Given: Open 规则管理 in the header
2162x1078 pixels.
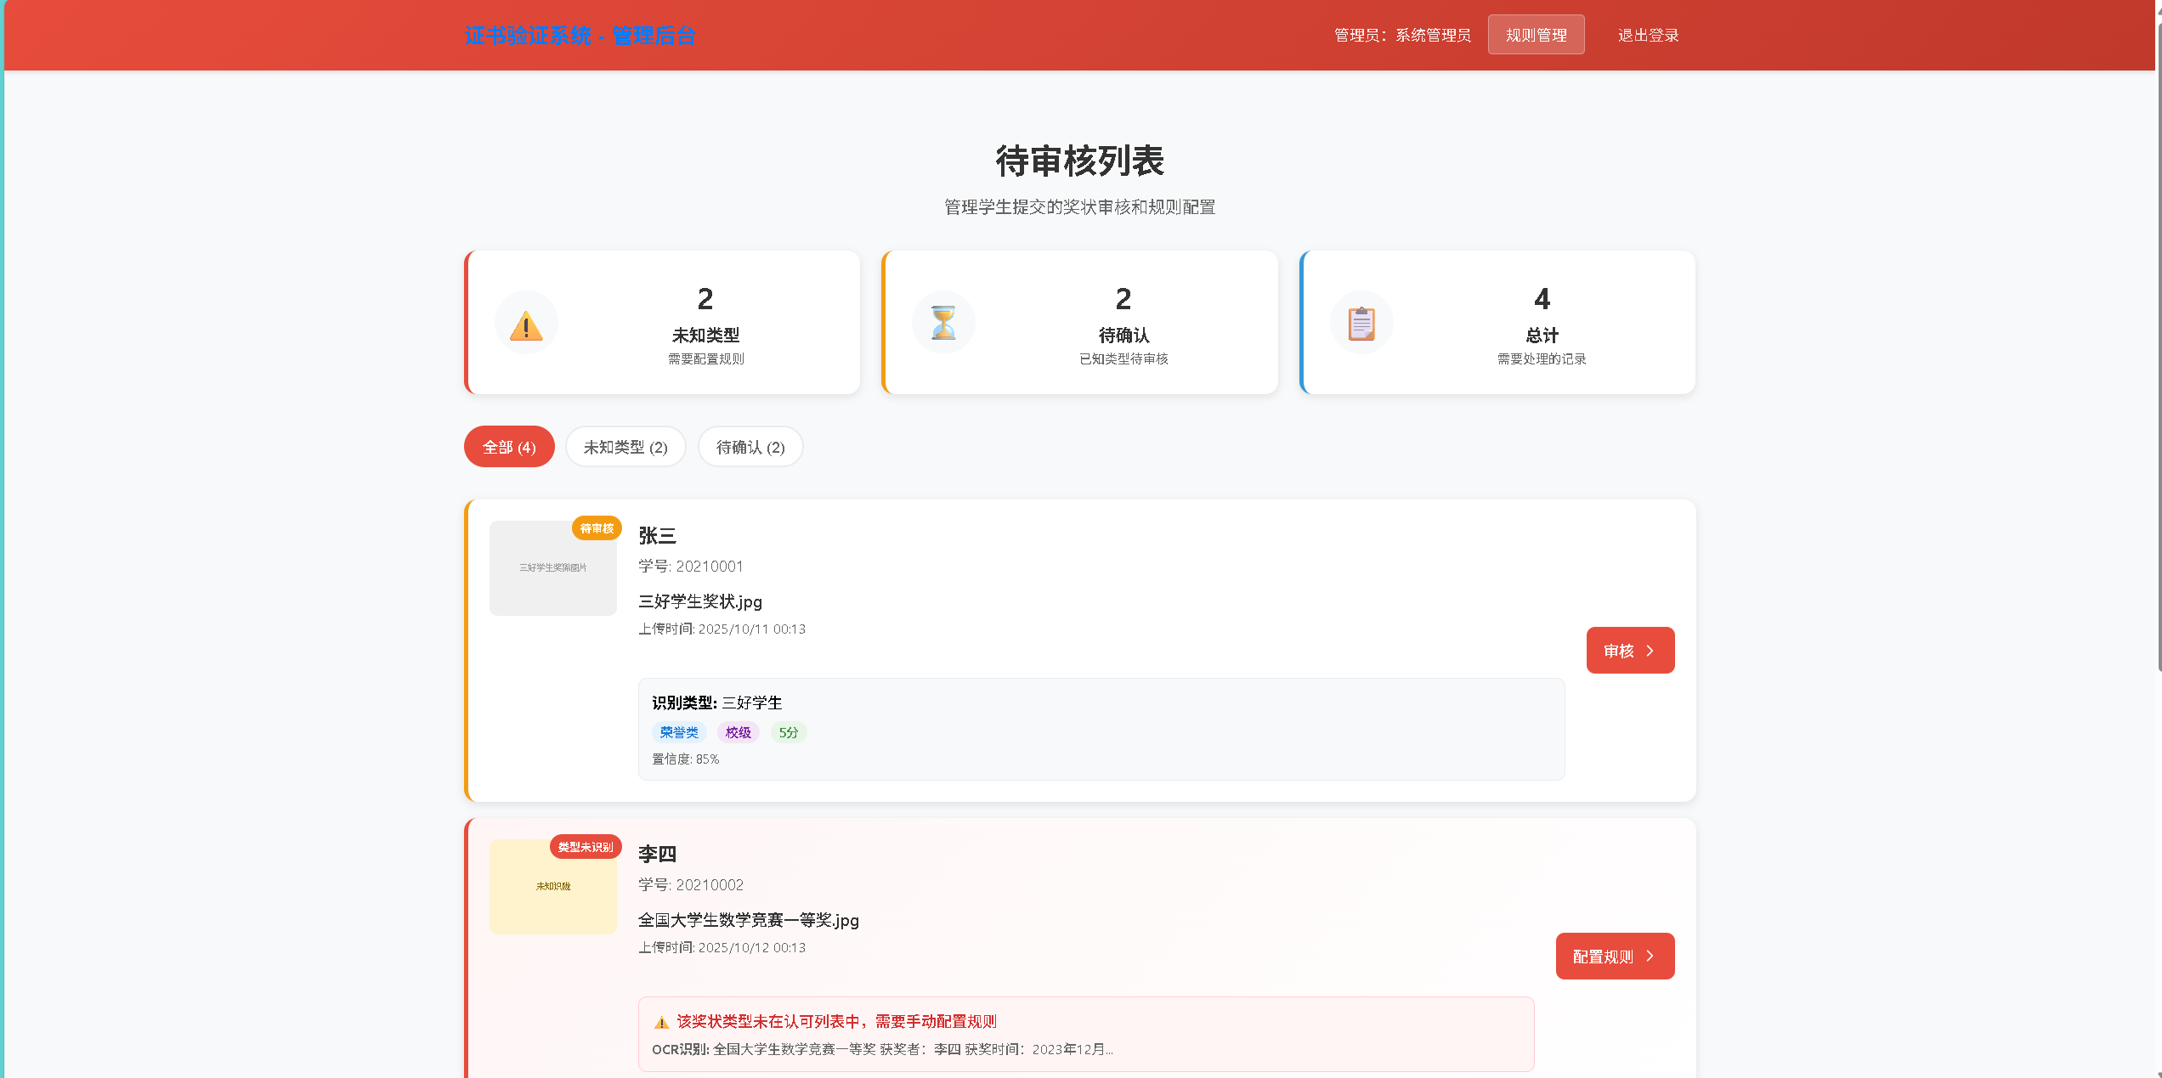Looking at the screenshot, I should tap(1536, 35).
